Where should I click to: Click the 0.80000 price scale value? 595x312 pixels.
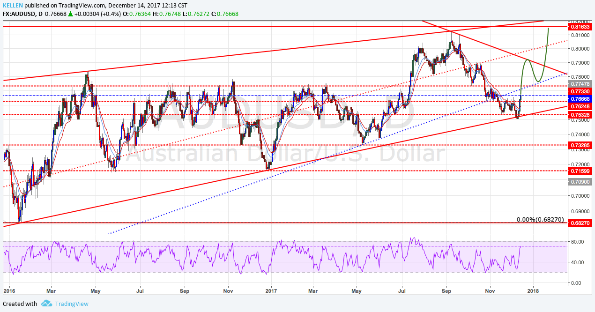pos(580,49)
